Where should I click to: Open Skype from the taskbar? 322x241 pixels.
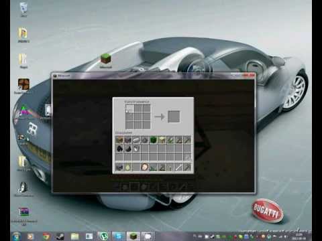[x=118, y=236]
